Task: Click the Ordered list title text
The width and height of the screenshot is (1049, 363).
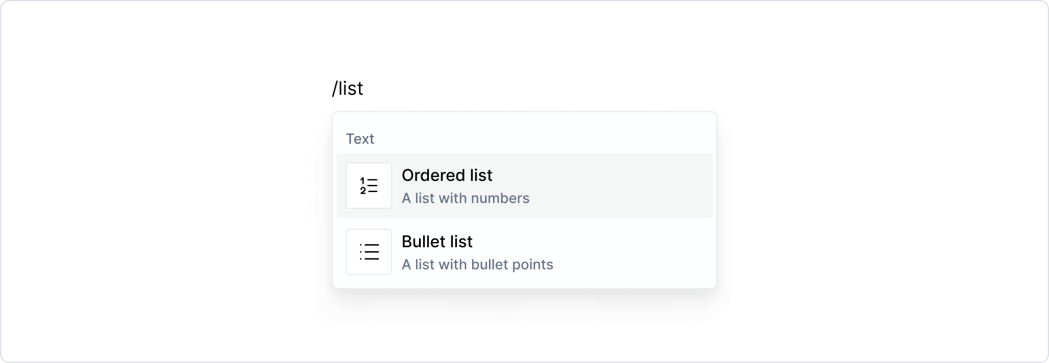Action: click(446, 176)
